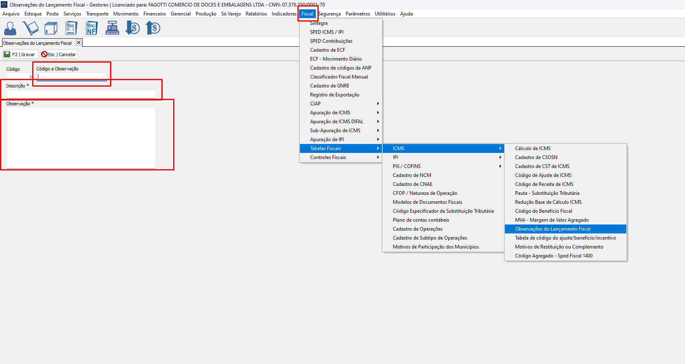
Task: Open the NF invoice toolbar icon
Action: 91,28
